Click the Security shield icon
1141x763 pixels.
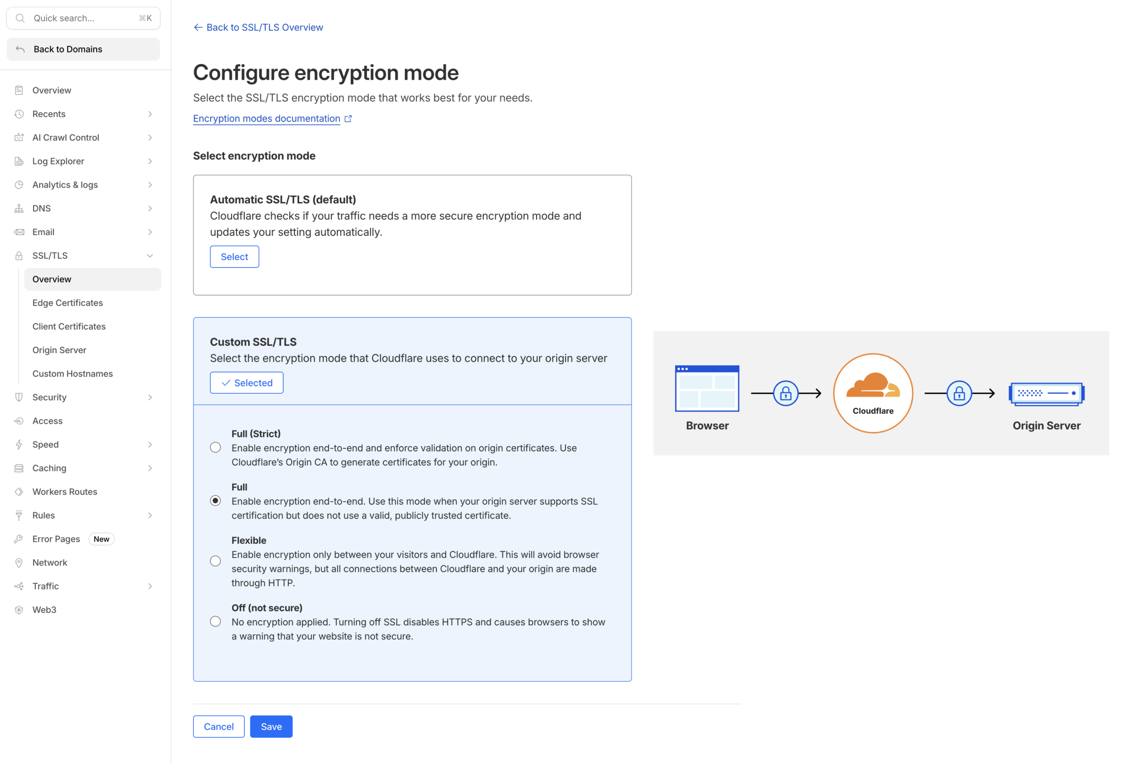19,397
